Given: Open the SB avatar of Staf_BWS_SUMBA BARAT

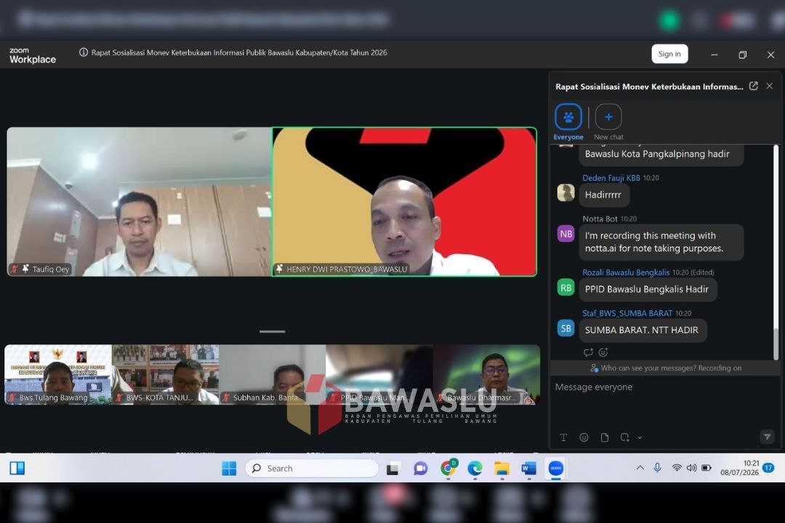Looking at the screenshot, I should click(566, 328).
